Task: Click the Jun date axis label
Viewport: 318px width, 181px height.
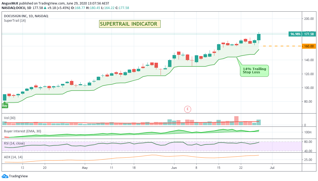Action: pos(174,168)
